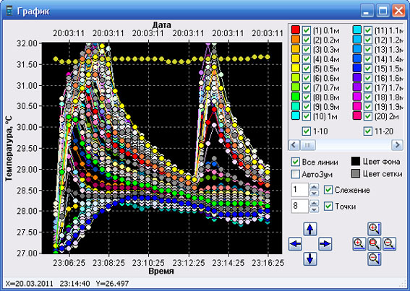The width and height of the screenshot is (410, 291).
Task: Decrease the value 8 spinner
Action: [x=314, y=209]
